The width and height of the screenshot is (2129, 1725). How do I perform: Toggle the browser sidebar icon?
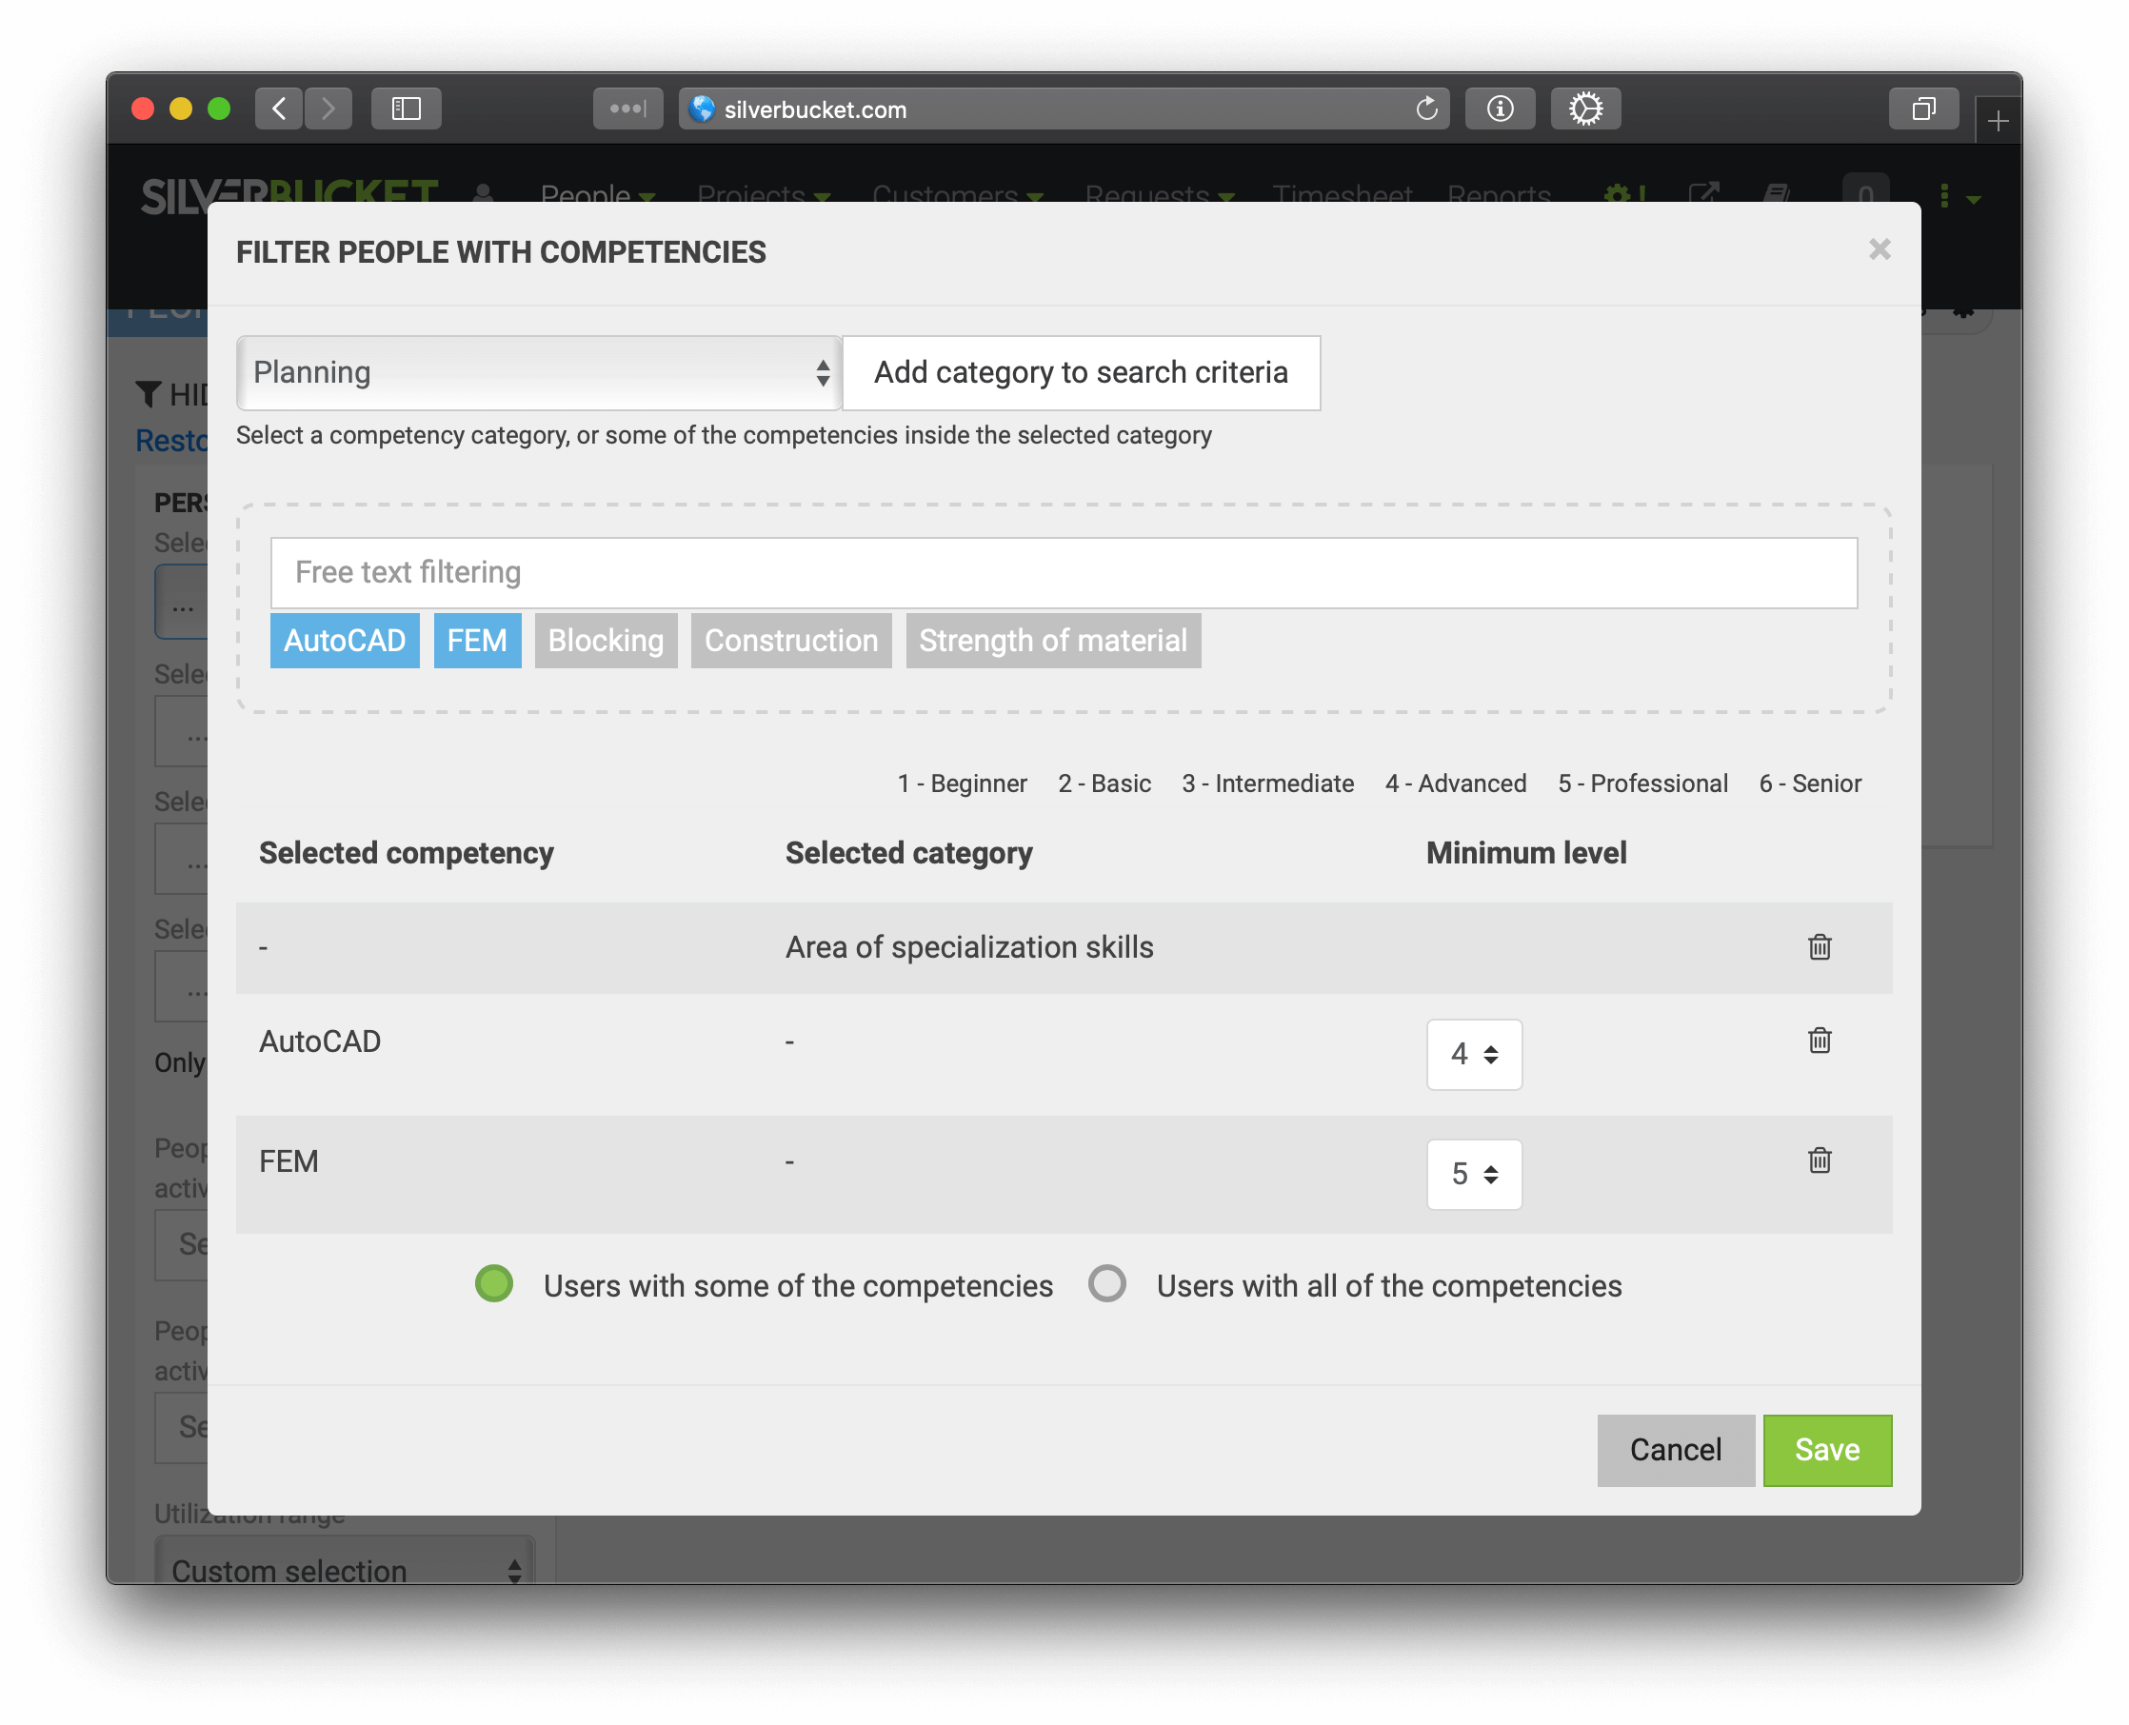click(x=406, y=109)
